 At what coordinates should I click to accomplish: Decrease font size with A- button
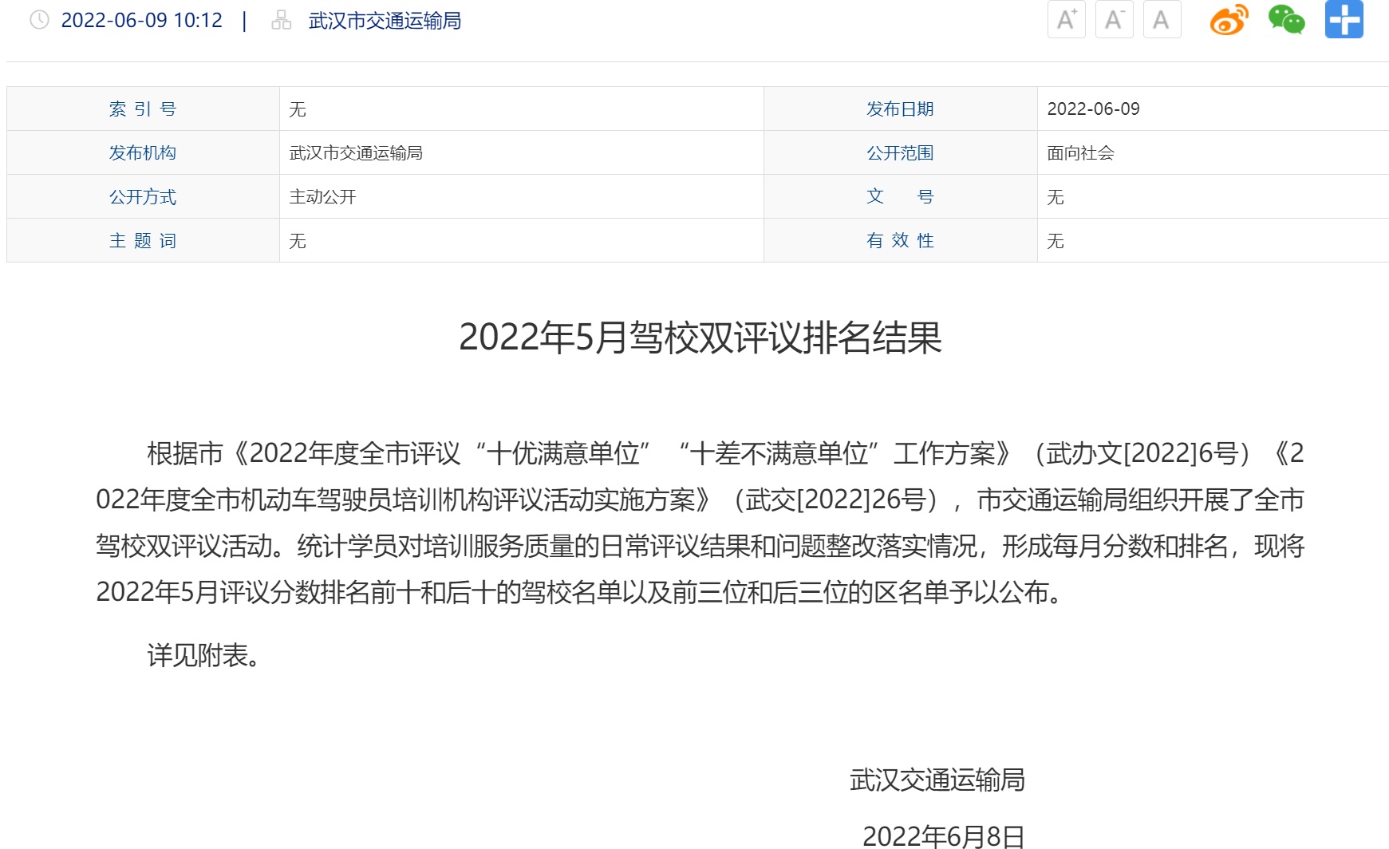[1114, 19]
